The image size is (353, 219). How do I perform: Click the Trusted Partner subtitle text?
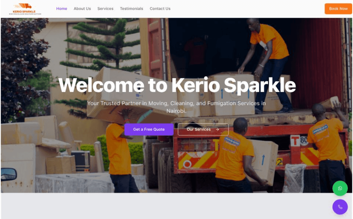(x=176, y=107)
